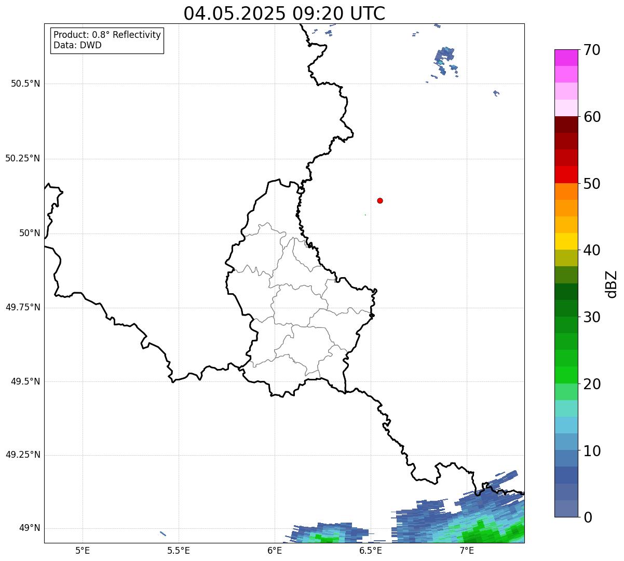Click the bright red colorbar segment near 50
This screenshot has height=561, width=624.
[566, 175]
